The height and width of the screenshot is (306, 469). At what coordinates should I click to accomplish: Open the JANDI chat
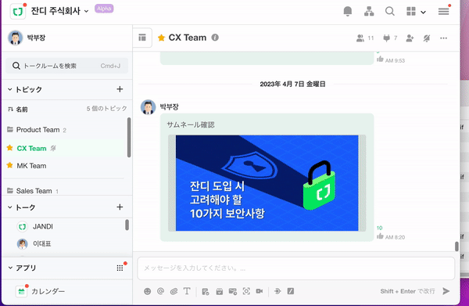[x=43, y=227]
